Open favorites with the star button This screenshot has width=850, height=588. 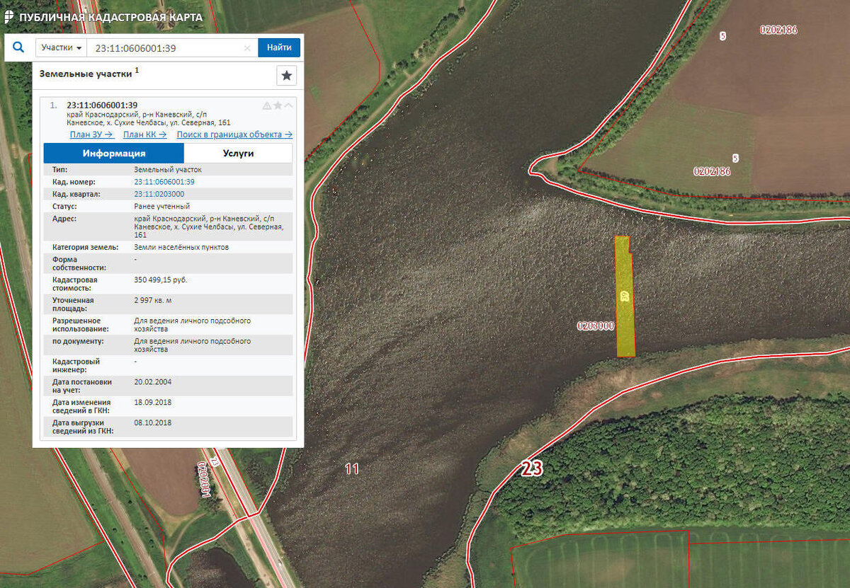(286, 76)
